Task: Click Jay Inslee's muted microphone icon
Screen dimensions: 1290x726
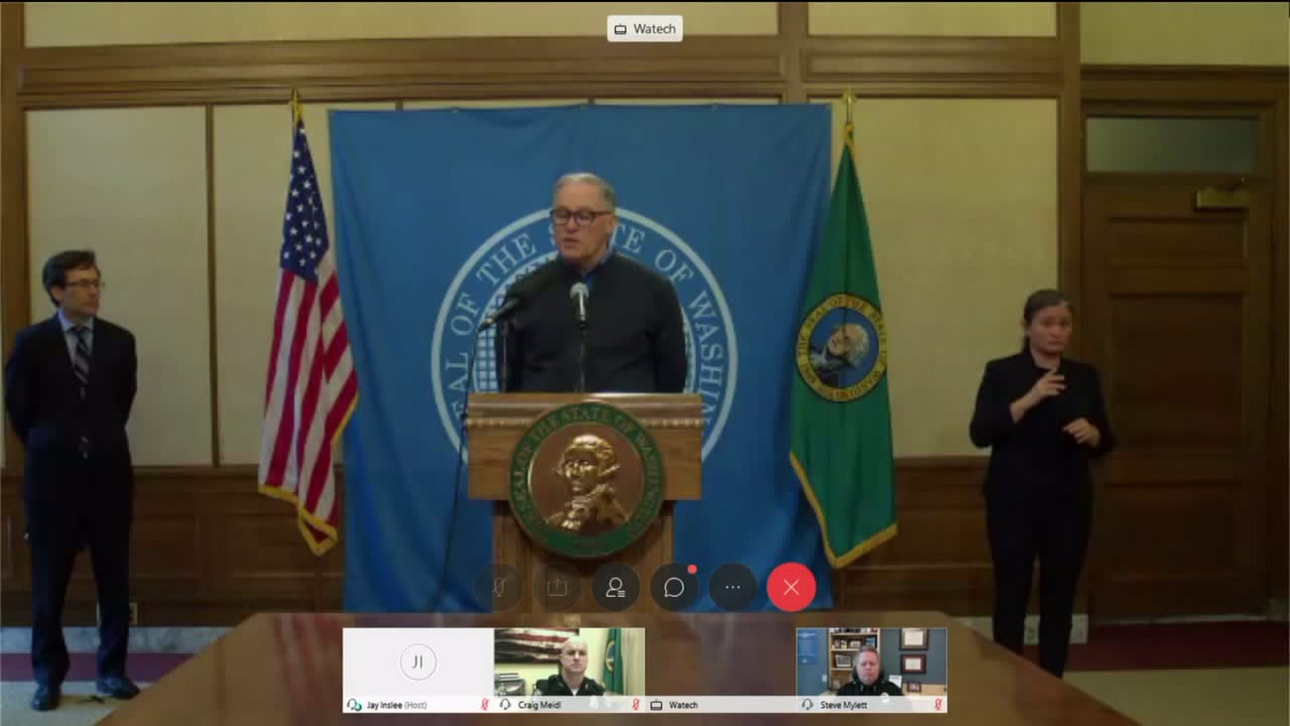Action: [484, 704]
